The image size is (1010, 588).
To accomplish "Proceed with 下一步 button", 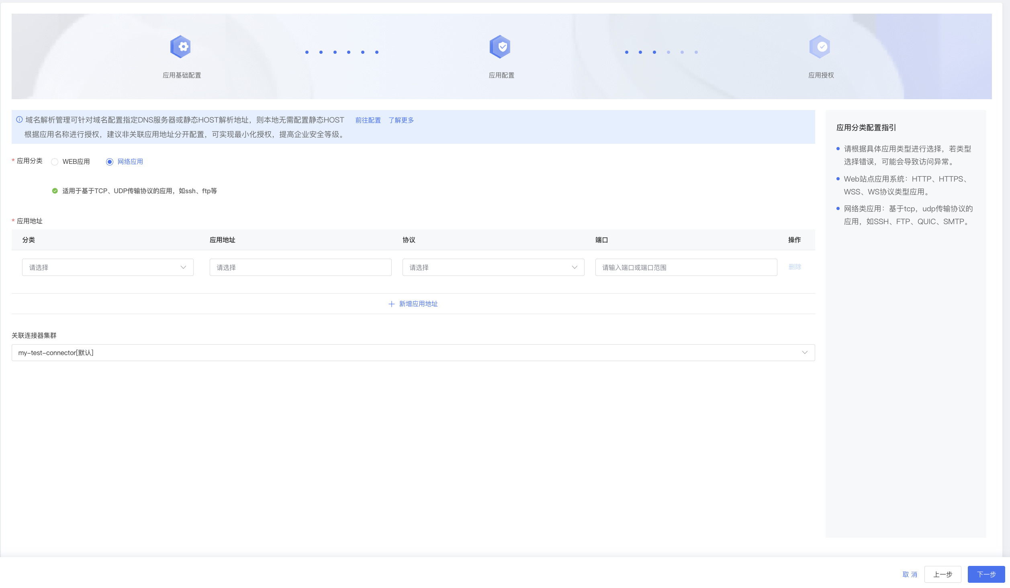I will click(x=986, y=575).
